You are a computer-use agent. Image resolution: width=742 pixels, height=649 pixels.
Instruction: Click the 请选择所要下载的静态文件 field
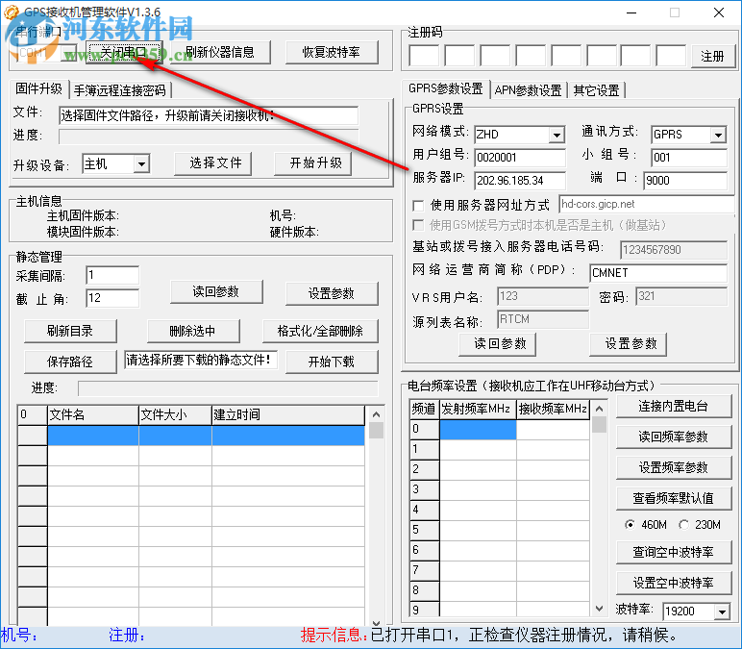click(x=201, y=361)
